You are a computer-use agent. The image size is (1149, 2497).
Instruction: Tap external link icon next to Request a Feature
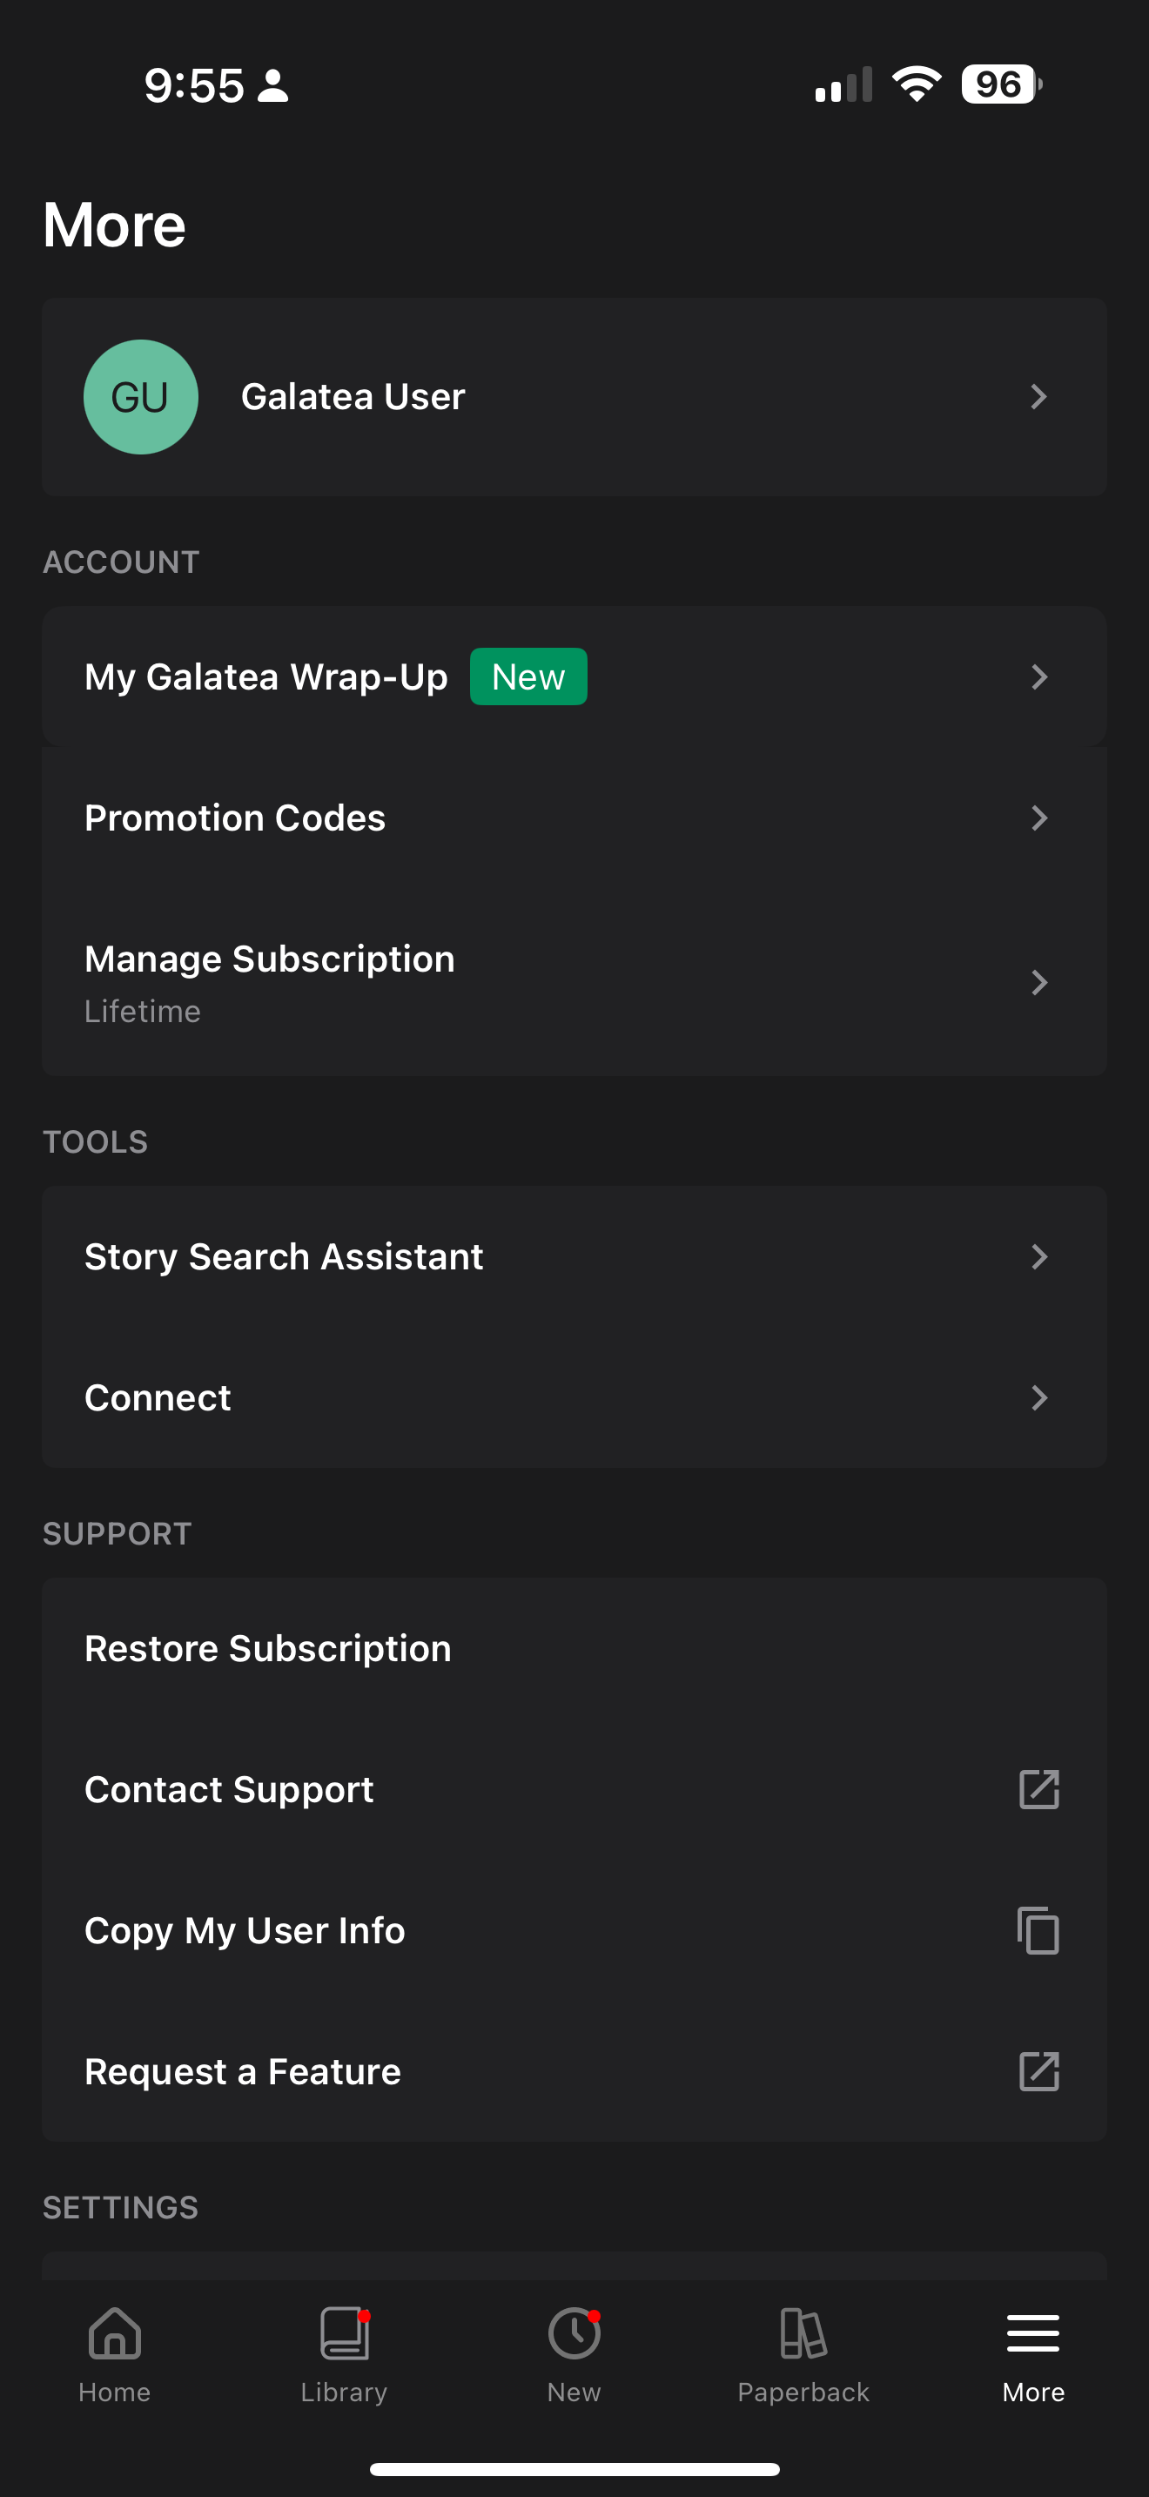click(1038, 2071)
